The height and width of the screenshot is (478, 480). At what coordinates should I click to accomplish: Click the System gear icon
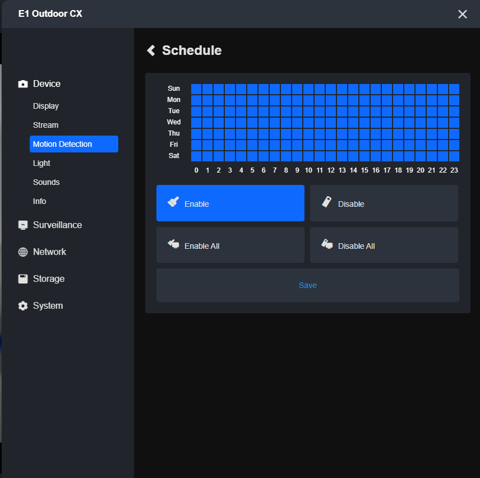click(23, 306)
